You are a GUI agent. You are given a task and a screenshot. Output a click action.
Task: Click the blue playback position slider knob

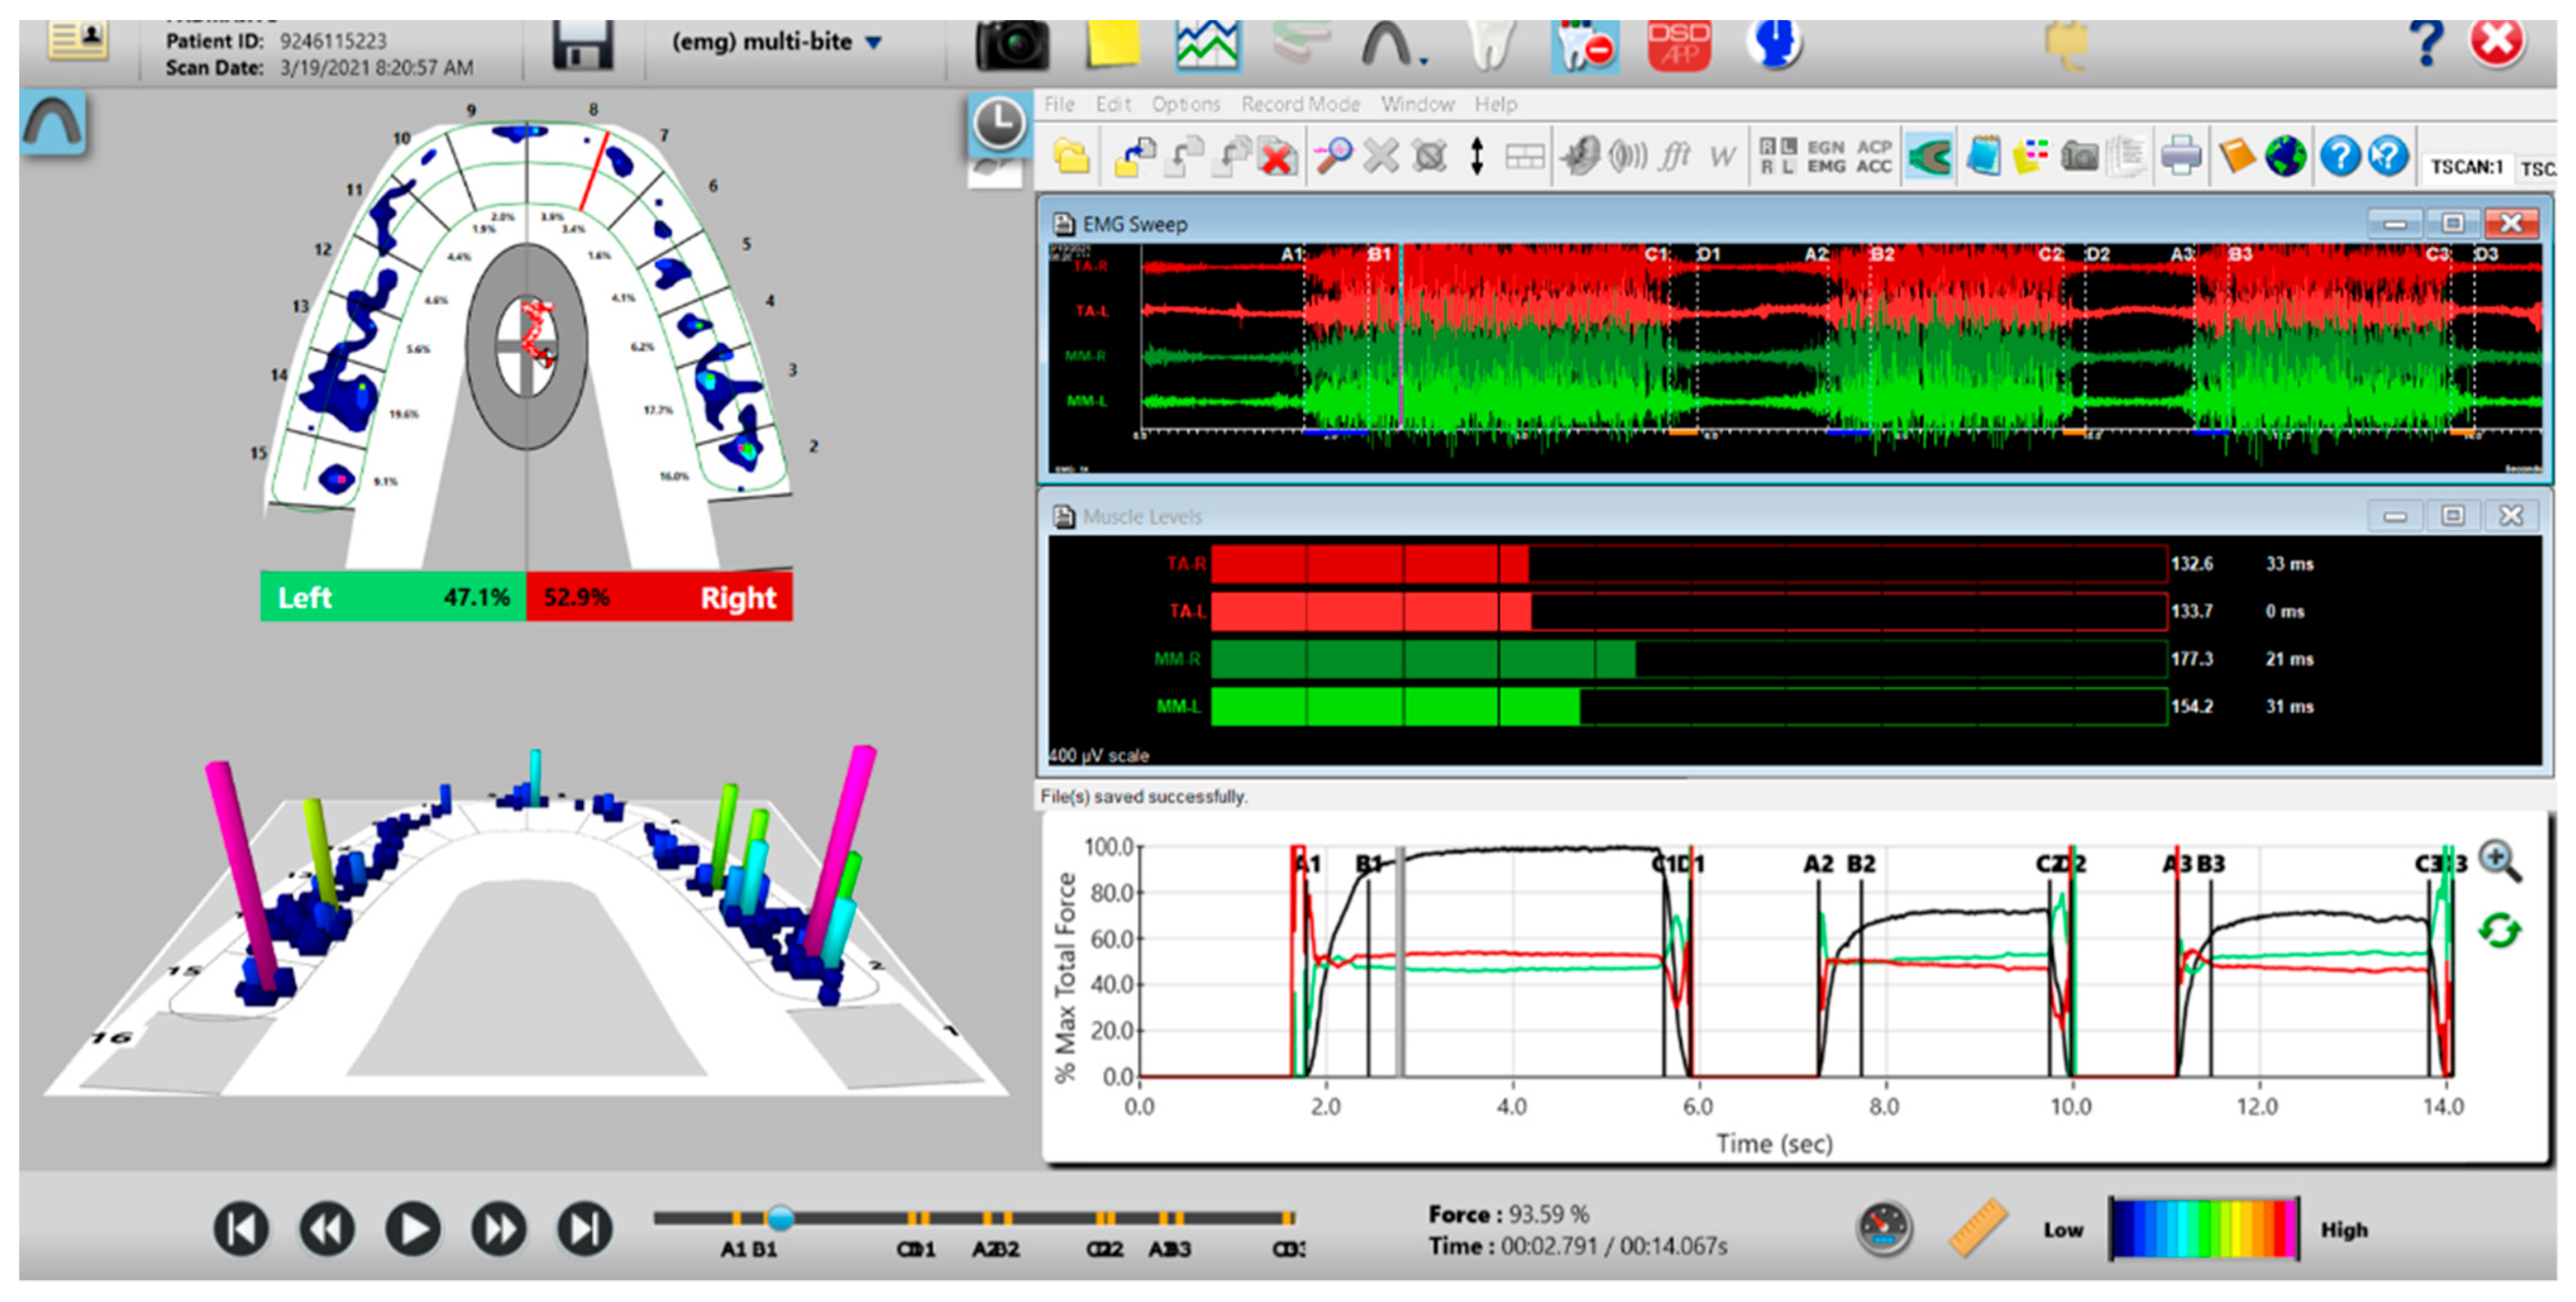tap(780, 1217)
